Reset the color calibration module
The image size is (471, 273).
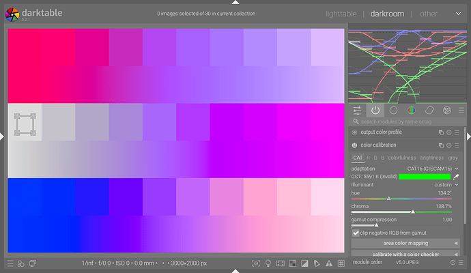click(448, 145)
